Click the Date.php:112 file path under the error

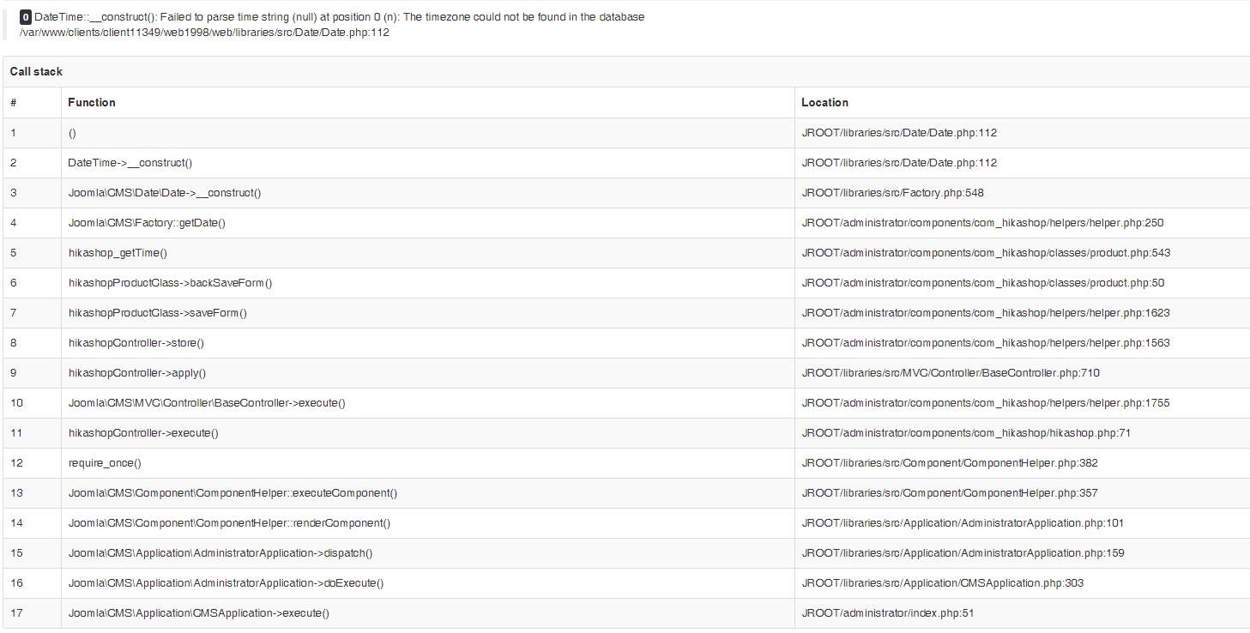tap(204, 32)
